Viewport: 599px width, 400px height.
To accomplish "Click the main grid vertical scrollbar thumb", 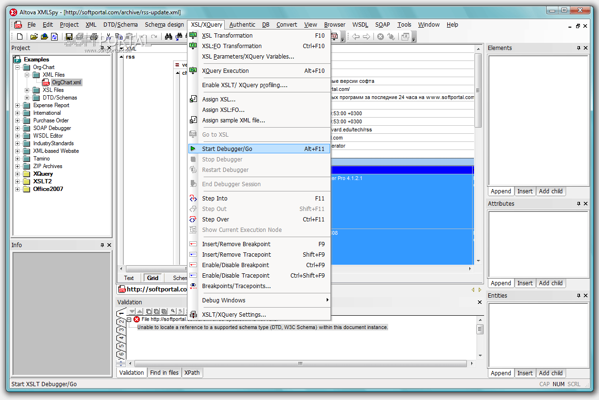I will [x=478, y=90].
